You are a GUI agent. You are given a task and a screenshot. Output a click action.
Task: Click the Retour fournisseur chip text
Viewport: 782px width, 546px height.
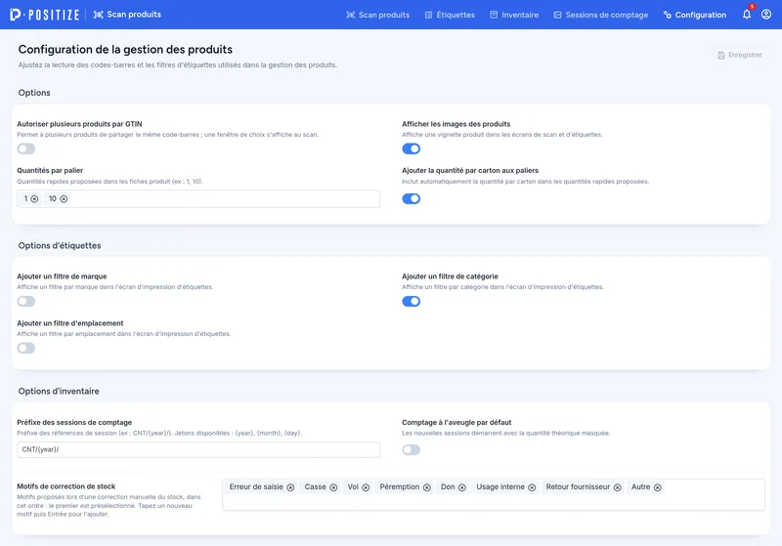point(578,486)
